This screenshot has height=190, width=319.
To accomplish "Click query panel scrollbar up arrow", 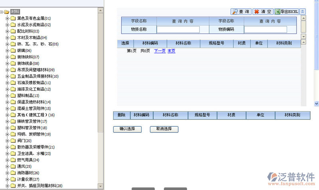I will point(303,18).
